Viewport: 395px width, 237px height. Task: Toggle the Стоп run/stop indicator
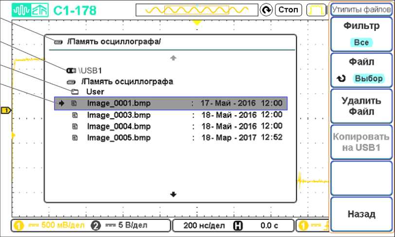tap(288, 10)
